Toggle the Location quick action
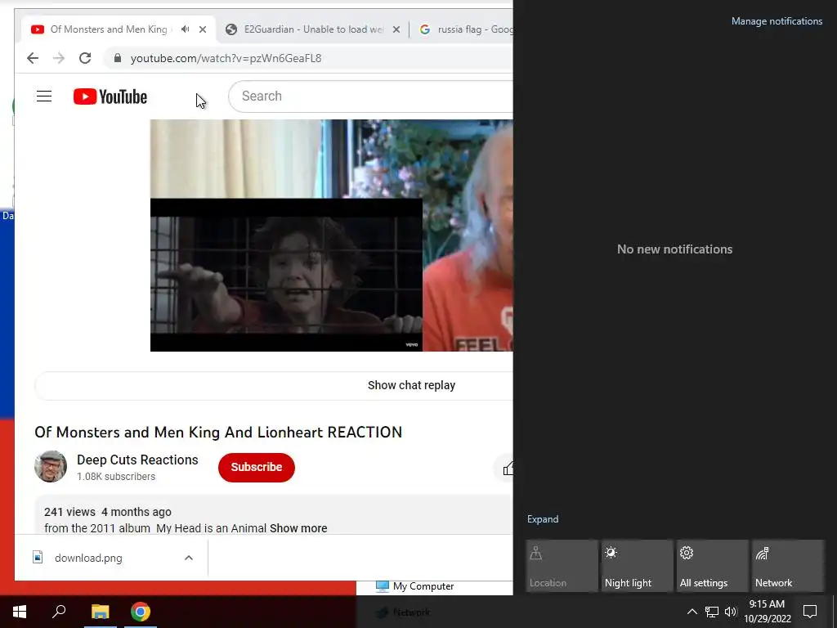Image resolution: width=837 pixels, height=628 pixels. coord(562,566)
